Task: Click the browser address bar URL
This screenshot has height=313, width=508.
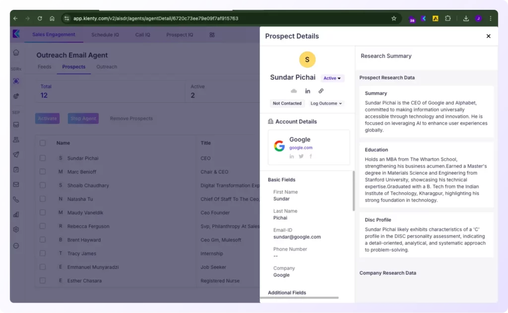Action: 156,18
